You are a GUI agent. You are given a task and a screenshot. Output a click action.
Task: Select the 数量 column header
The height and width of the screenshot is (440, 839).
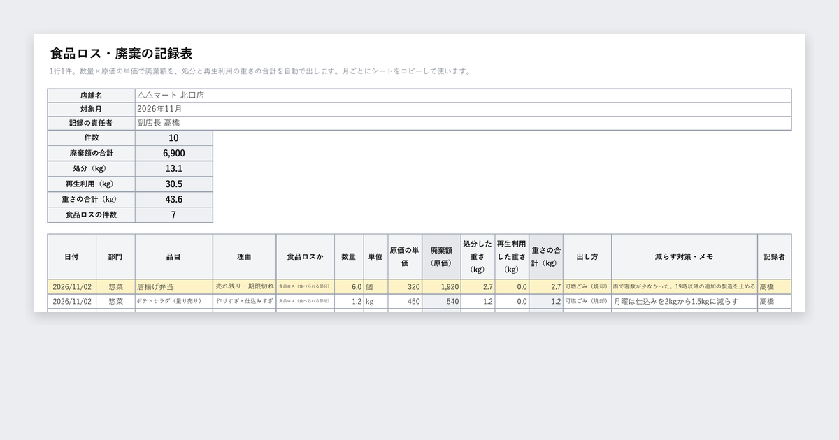(x=349, y=257)
